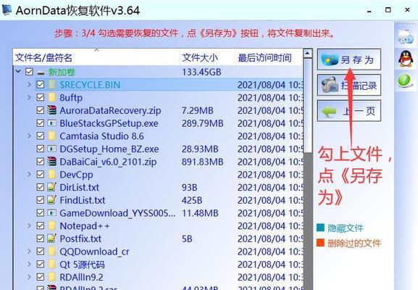Viewport: 418px width, 290px height.
Task: Select the GameDownload_YYSS005... file name
Action: [x=117, y=213]
